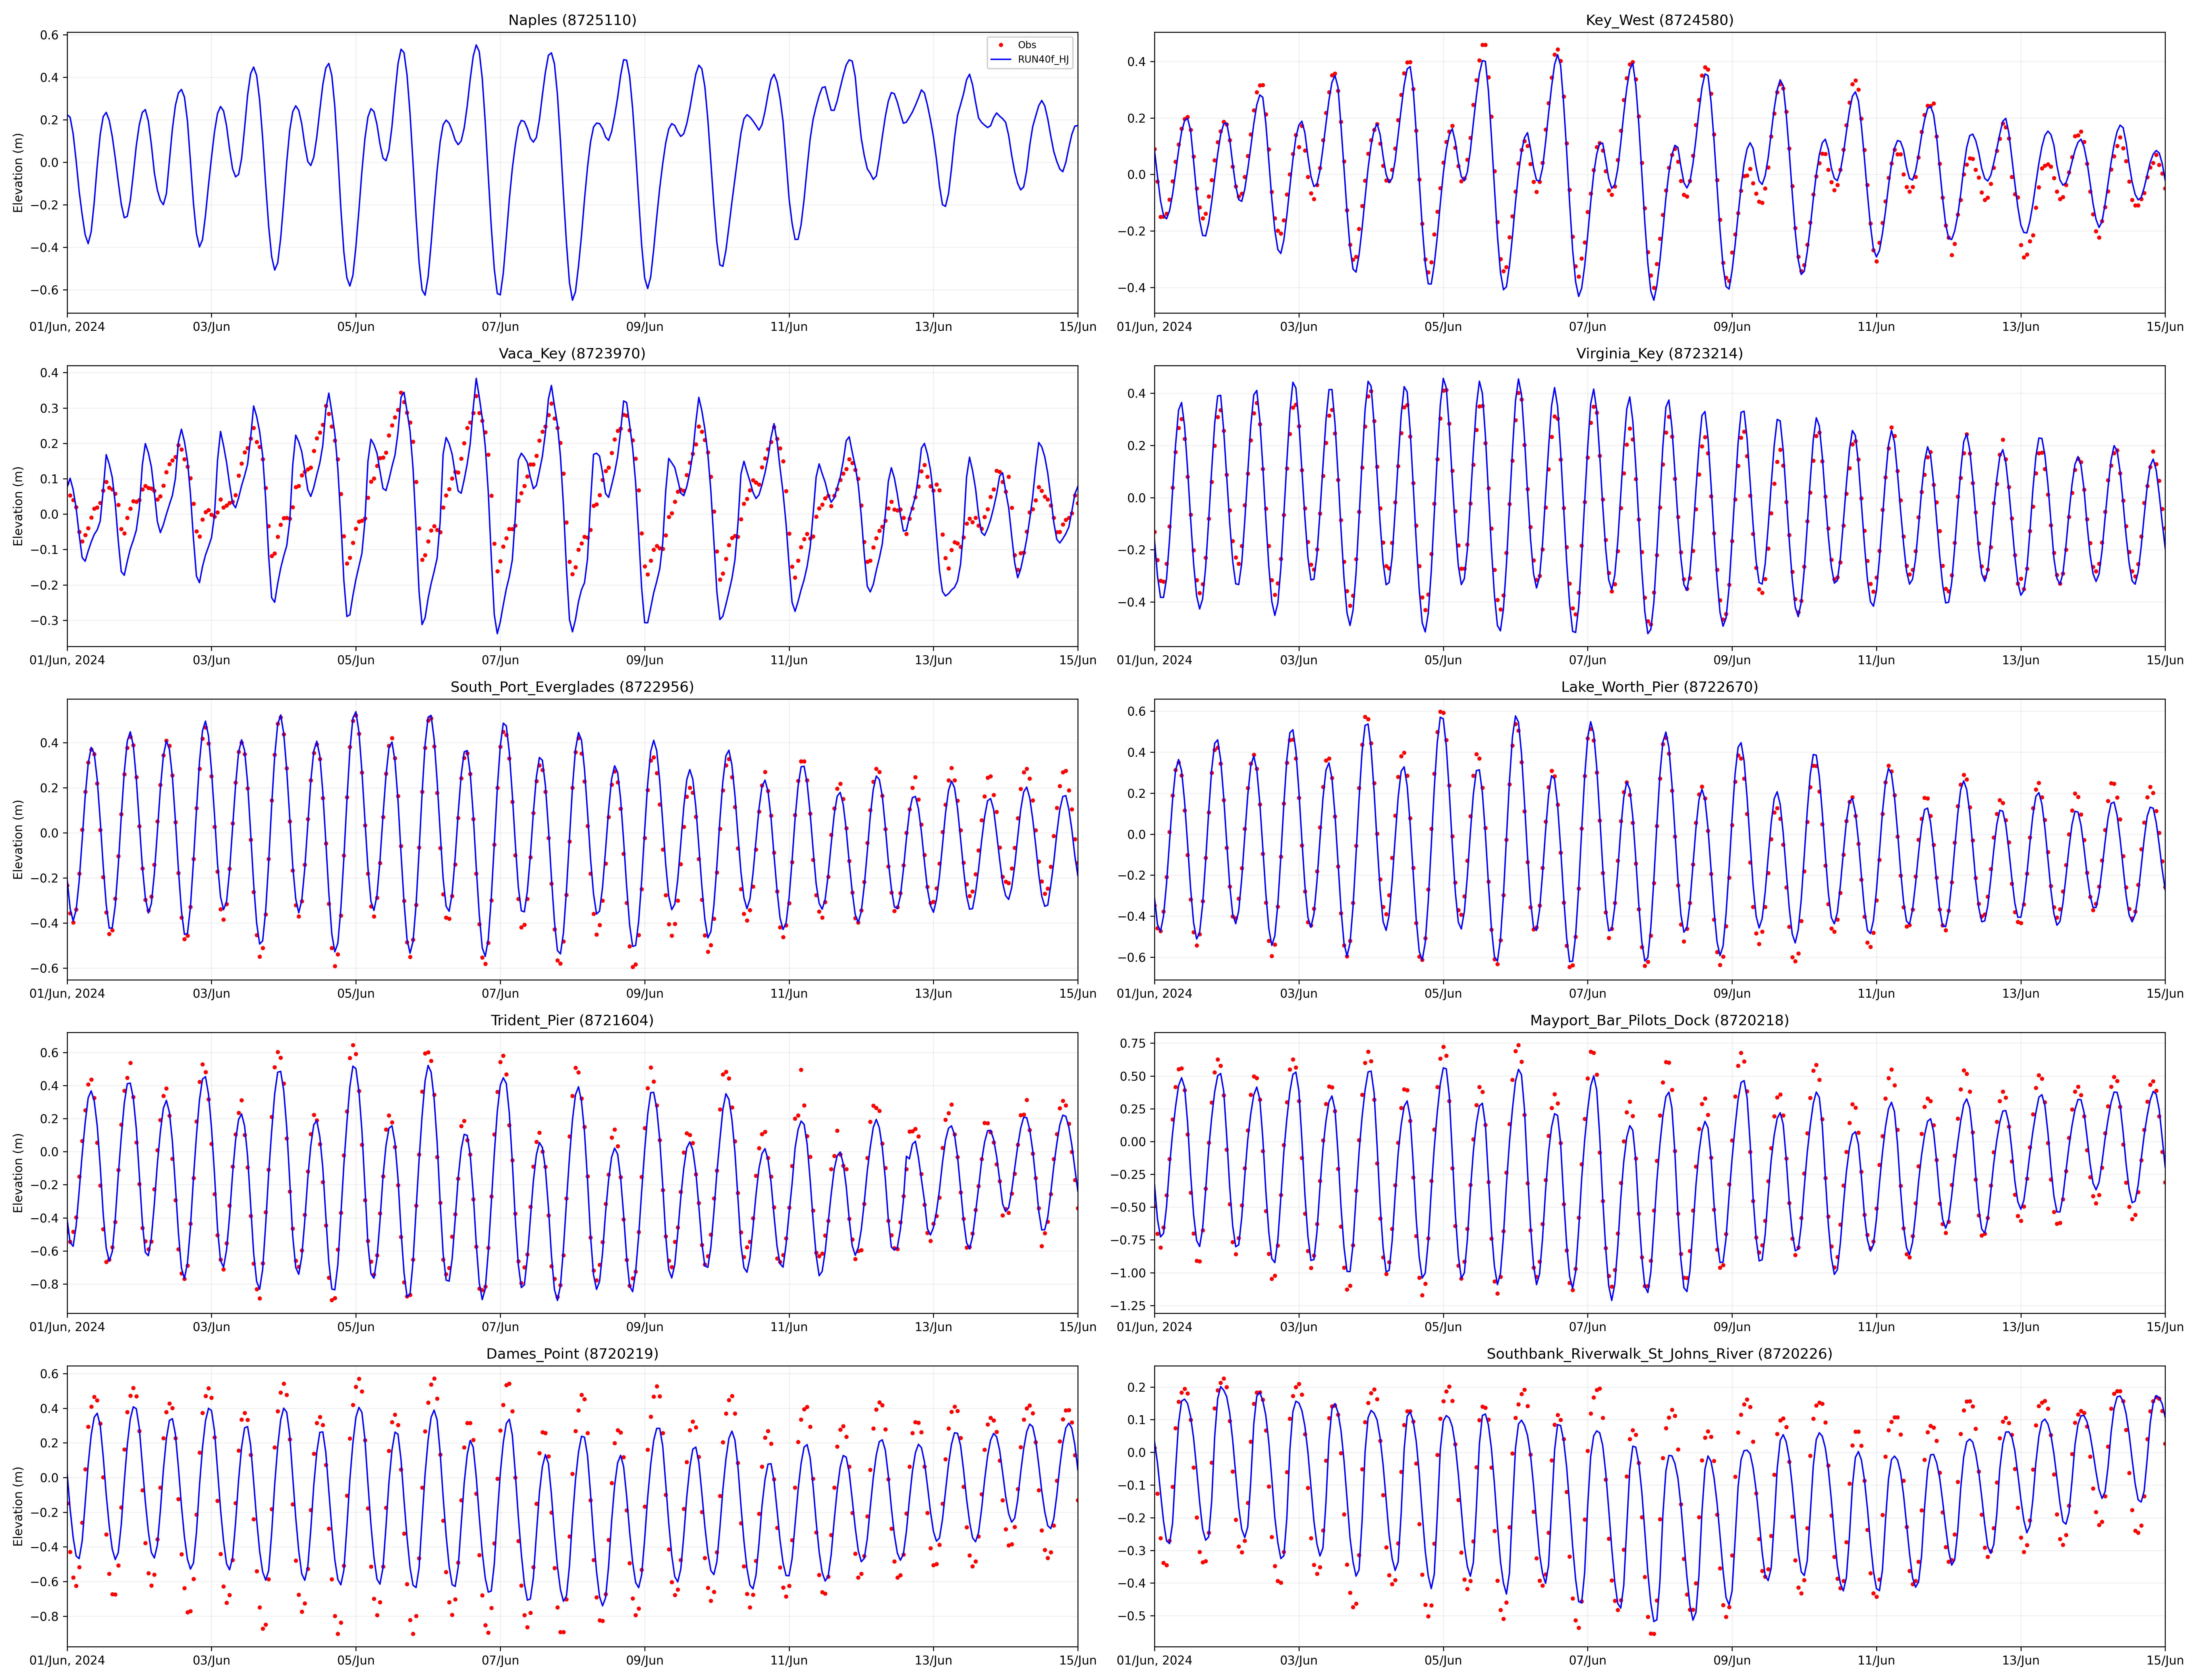Click the Trident_Pier (8721604) title
Screen dimensions: 2197x1680
(572, 1020)
